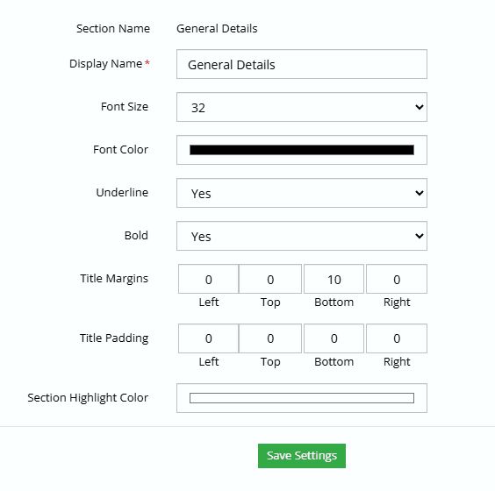The height and width of the screenshot is (491, 495).
Task: Select the Title Padding Bottom field
Action: pyautogui.click(x=334, y=338)
